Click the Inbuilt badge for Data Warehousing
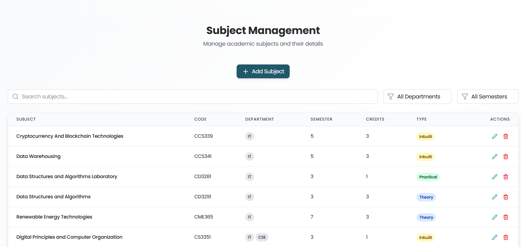 click(x=426, y=157)
